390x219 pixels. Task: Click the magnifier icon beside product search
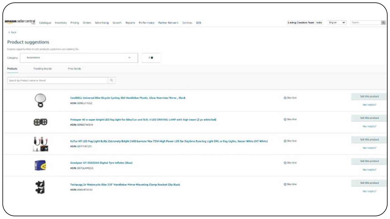(112, 80)
